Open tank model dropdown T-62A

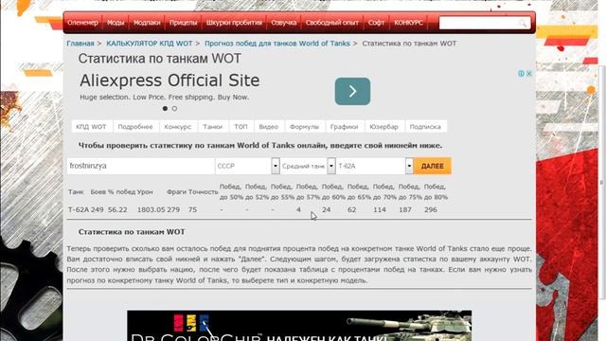[375, 166]
